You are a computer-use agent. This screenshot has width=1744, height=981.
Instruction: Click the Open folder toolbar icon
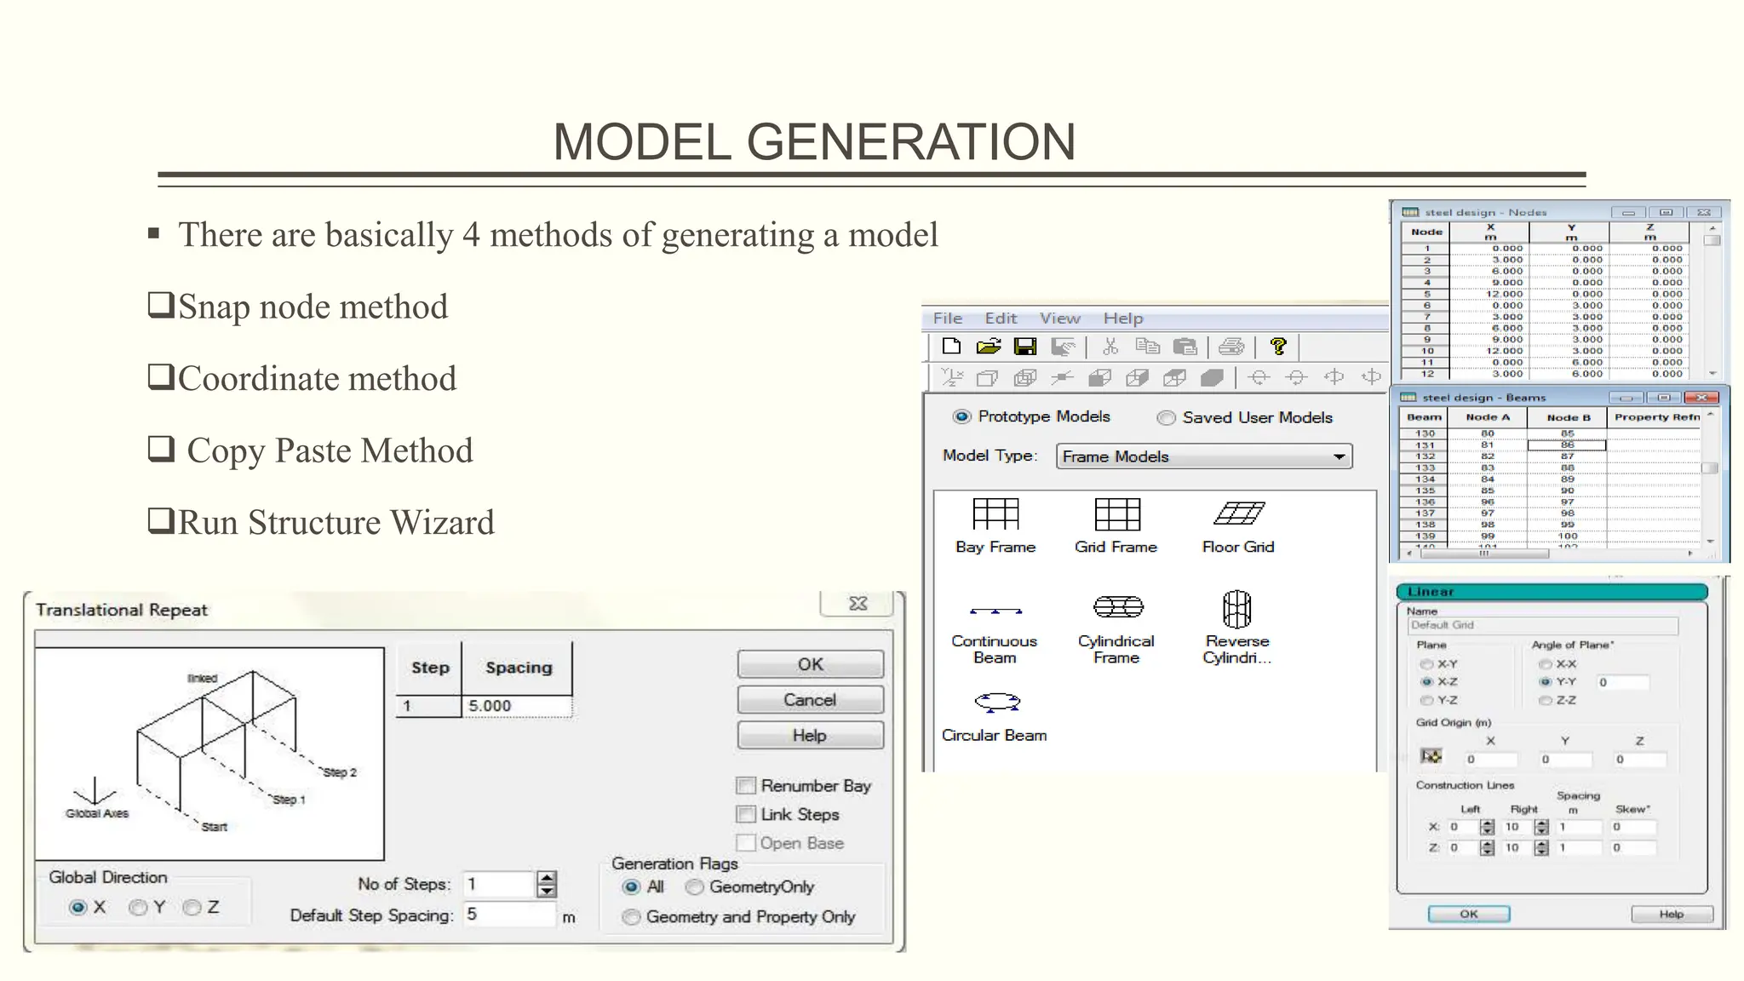988,347
